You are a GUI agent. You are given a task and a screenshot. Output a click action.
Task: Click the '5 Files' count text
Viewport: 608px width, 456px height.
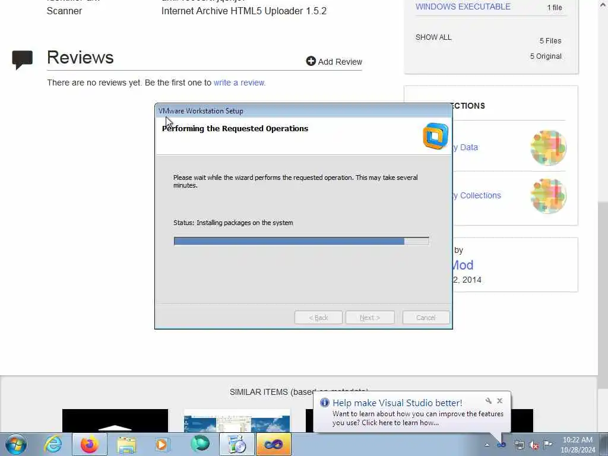point(550,41)
